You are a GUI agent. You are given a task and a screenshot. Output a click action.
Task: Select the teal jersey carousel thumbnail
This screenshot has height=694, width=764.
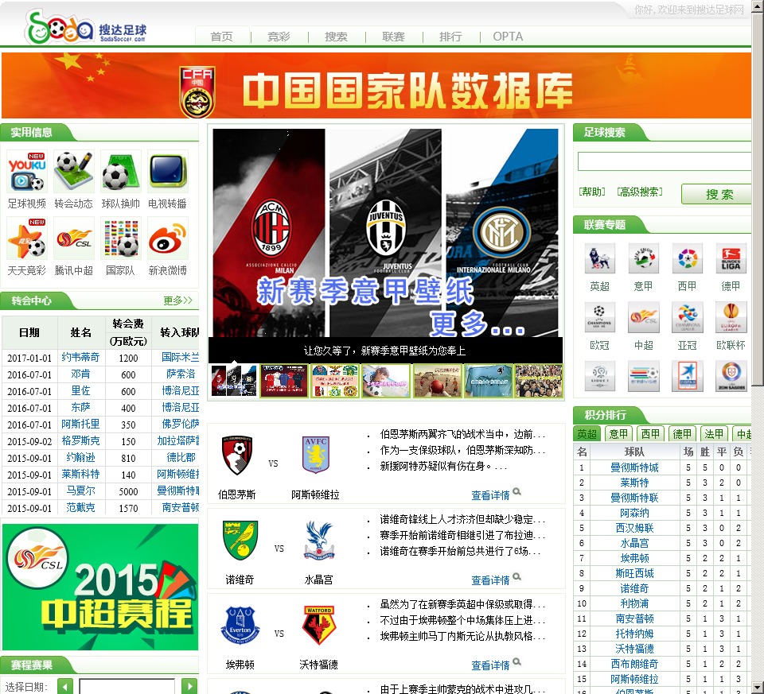click(488, 381)
